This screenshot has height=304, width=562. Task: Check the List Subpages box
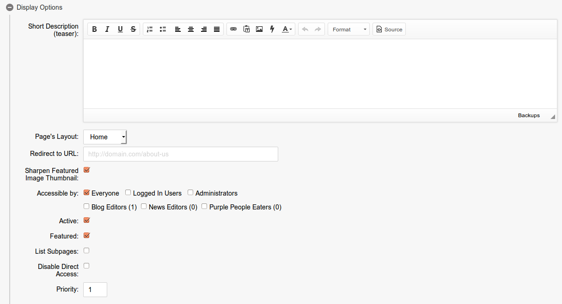[x=86, y=251]
